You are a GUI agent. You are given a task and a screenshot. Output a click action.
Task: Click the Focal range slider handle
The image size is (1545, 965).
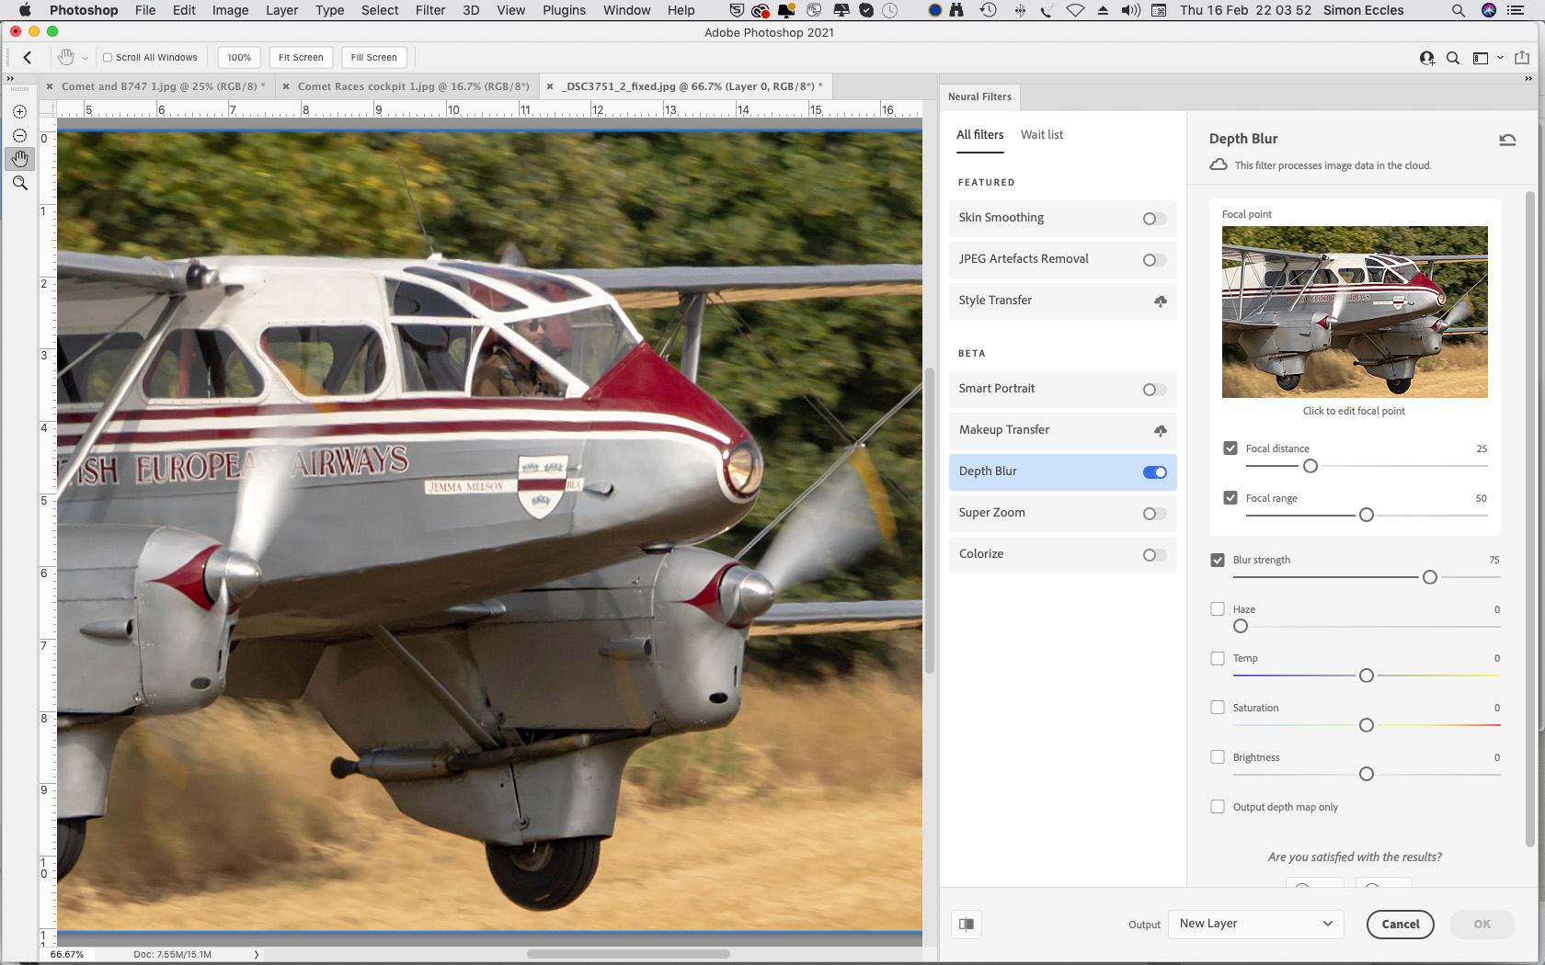tap(1367, 515)
